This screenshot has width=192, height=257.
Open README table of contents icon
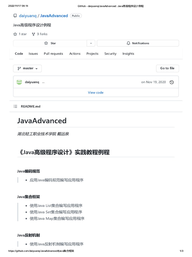click(x=15, y=106)
